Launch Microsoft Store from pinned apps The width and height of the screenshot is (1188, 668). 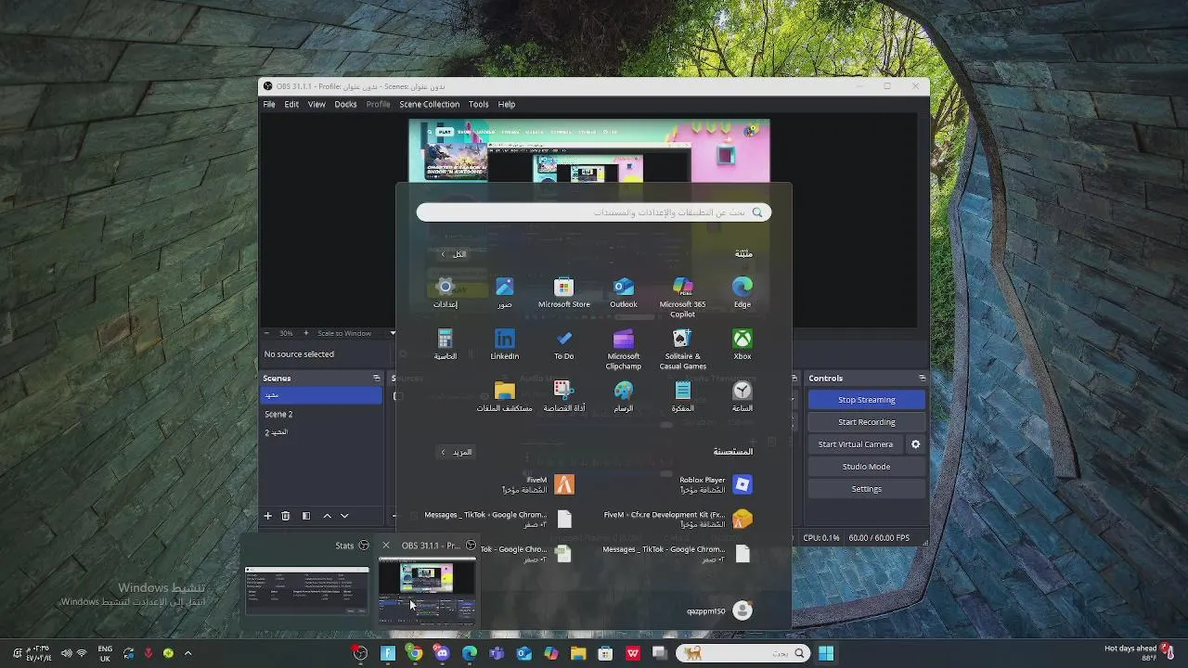pyautogui.click(x=564, y=292)
